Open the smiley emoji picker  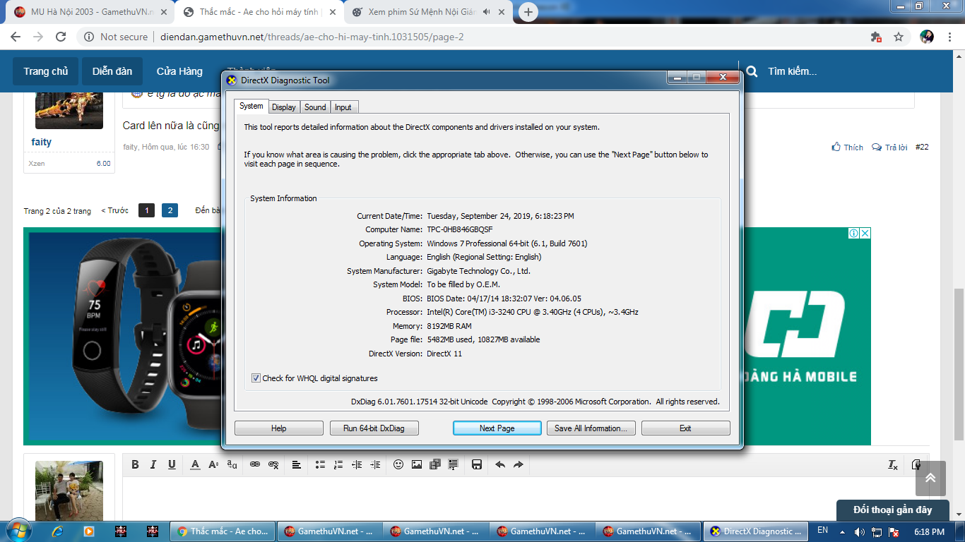point(398,464)
